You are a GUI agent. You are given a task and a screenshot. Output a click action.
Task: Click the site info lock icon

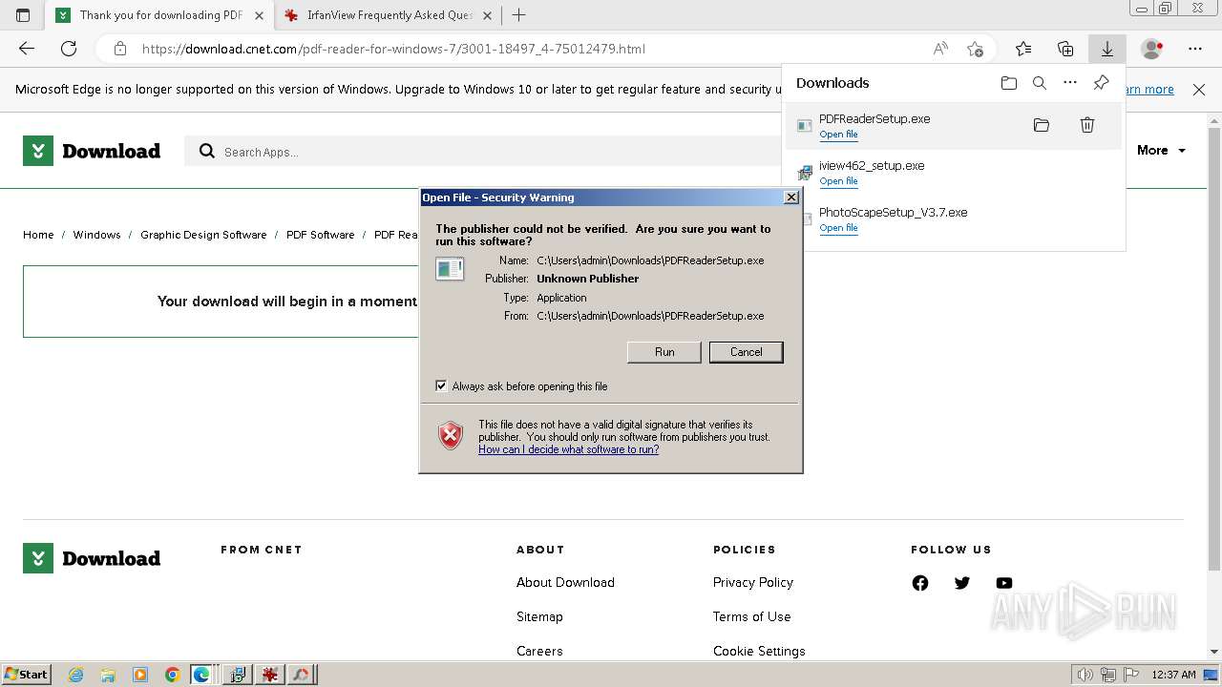(119, 49)
